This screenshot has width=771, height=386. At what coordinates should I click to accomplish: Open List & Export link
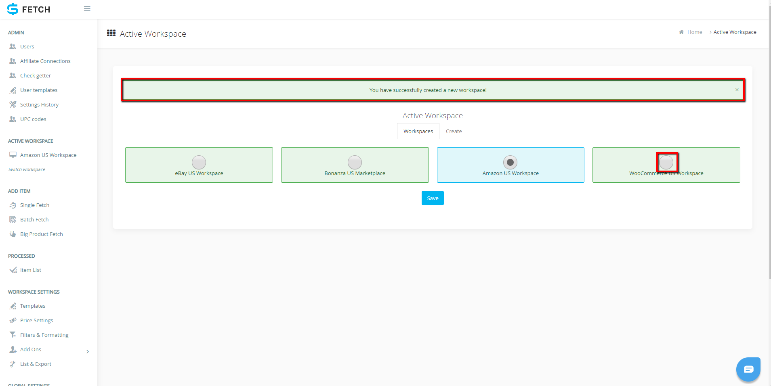tap(36, 364)
